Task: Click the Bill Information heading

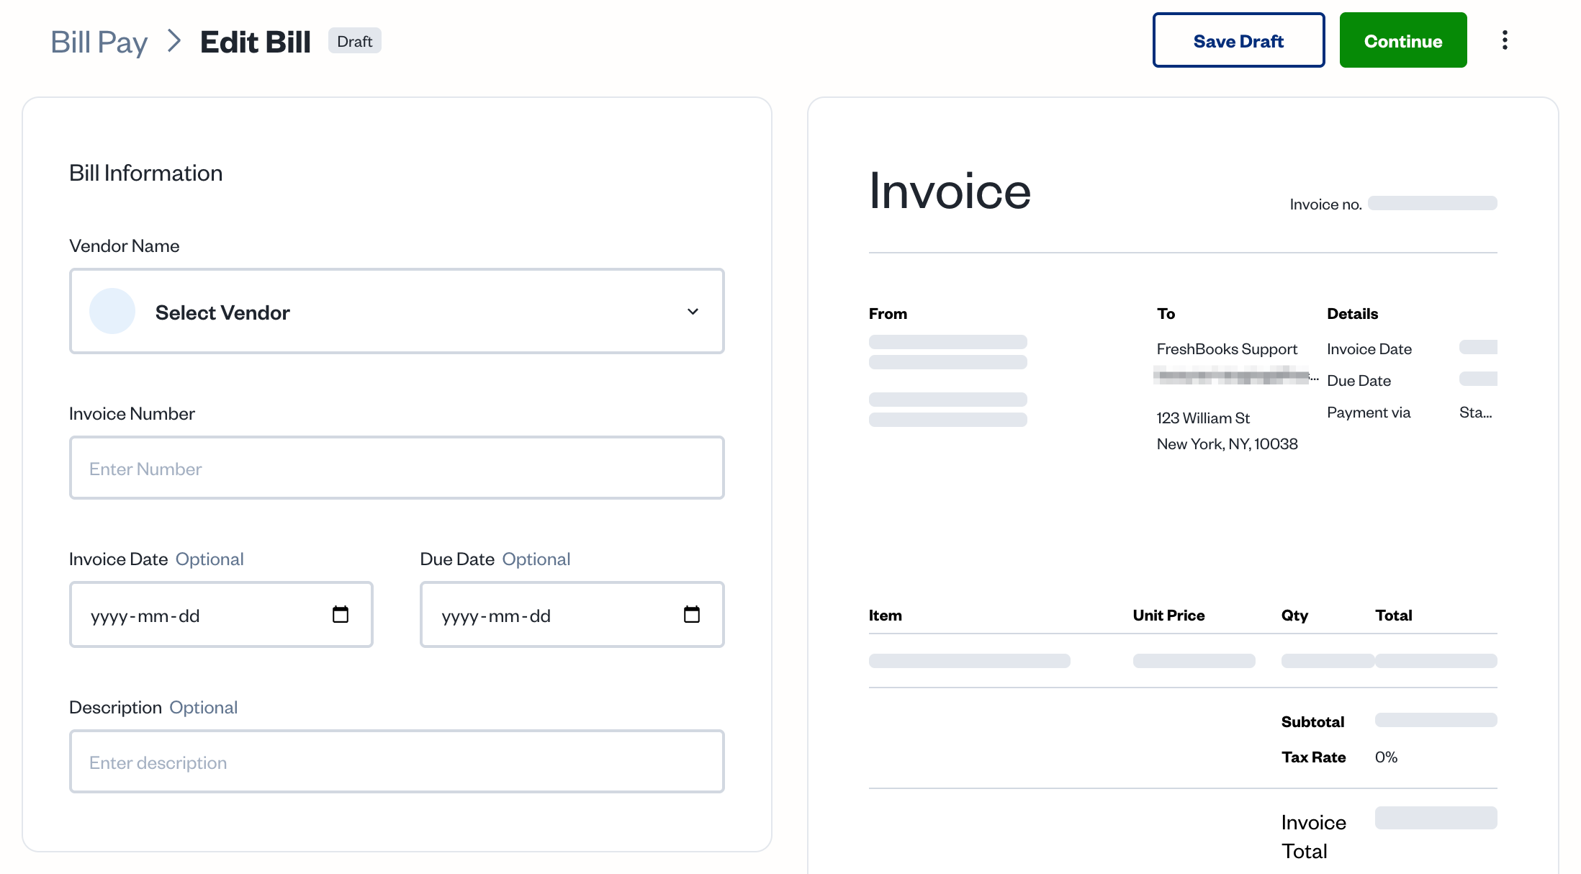Action: (x=146, y=174)
